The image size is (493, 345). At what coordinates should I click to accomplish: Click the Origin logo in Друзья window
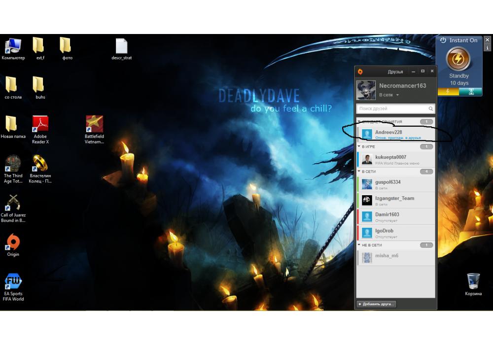click(360, 71)
